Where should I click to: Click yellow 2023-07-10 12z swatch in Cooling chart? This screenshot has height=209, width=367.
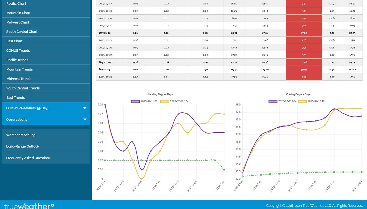point(302,101)
